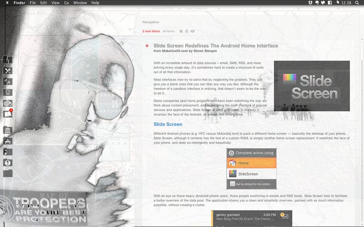Select the Home option in action dialog image
The width and height of the screenshot is (364, 227).
(252, 163)
